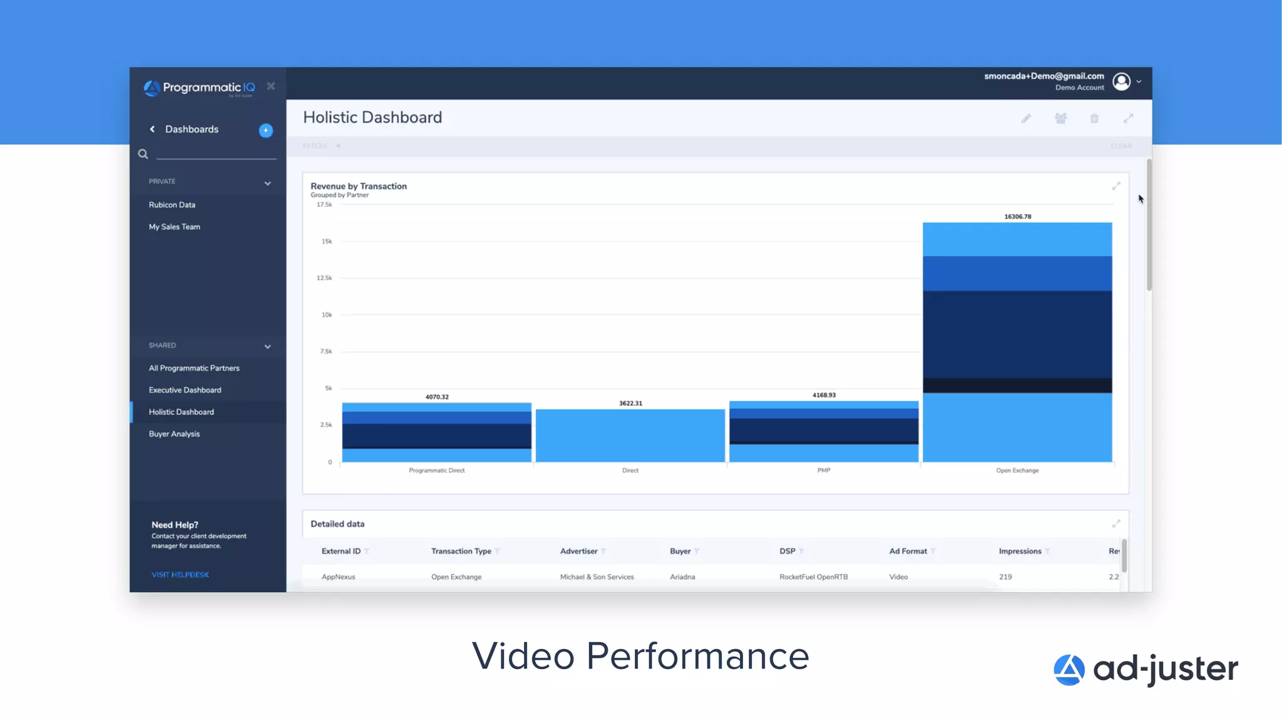Click the AppNexus cell
Screen dimensions: 1282x721
(339, 577)
